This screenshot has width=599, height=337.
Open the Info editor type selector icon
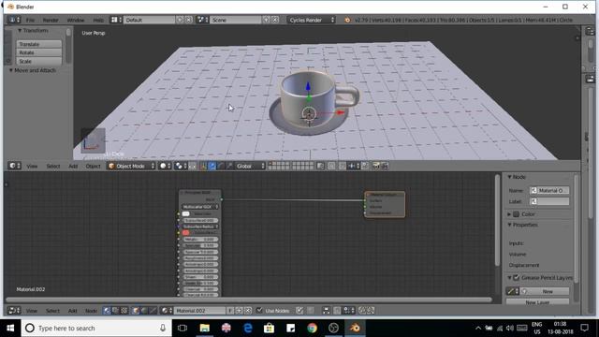[x=13, y=20]
